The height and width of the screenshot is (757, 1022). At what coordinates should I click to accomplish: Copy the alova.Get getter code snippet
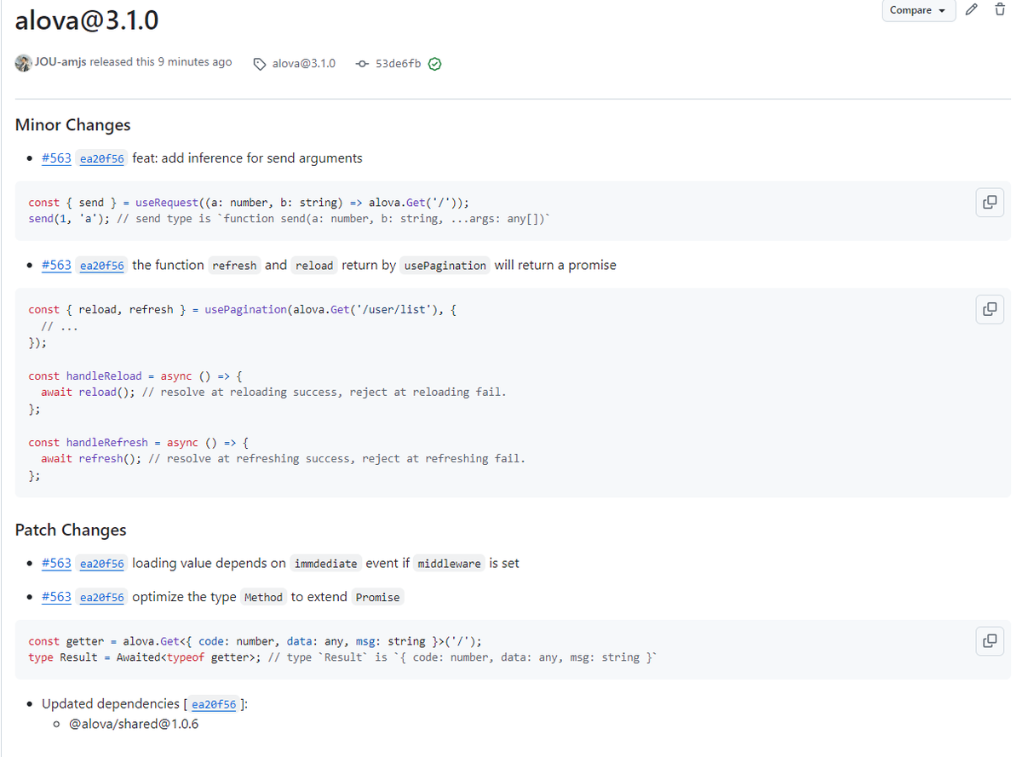pyautogui.click(x=989, y=640)
